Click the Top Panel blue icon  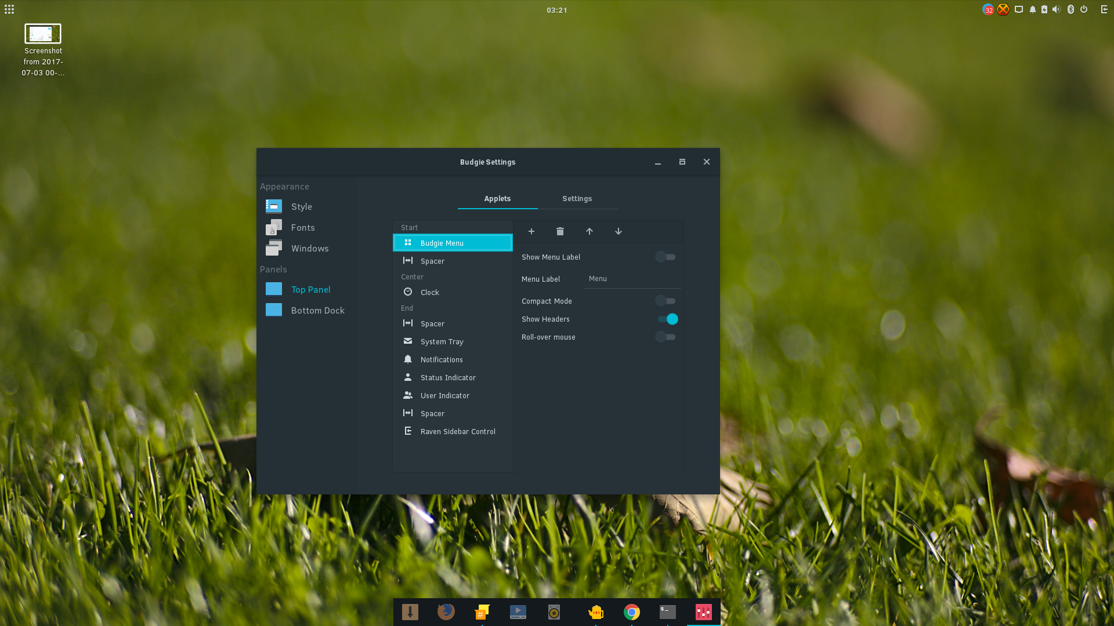[274, 289]
